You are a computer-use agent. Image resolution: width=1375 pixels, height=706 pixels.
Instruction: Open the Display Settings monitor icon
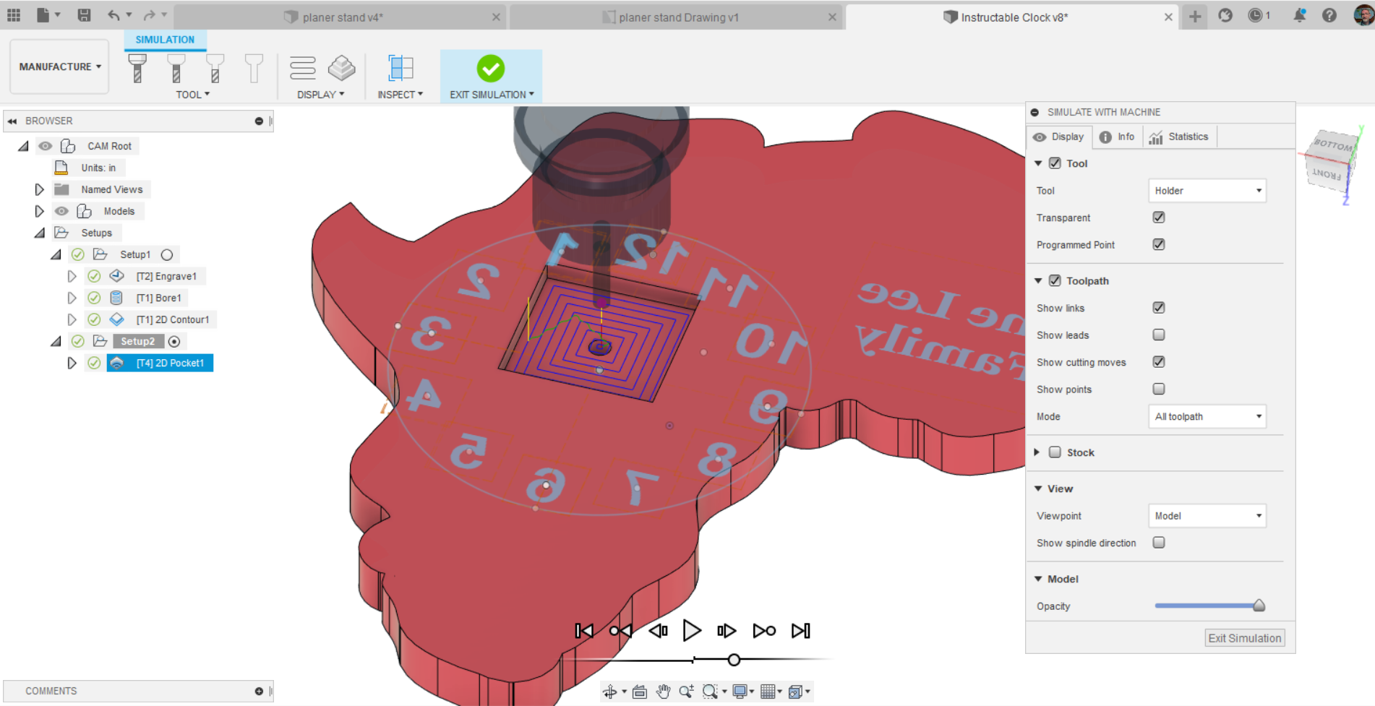tap(740, 692)
